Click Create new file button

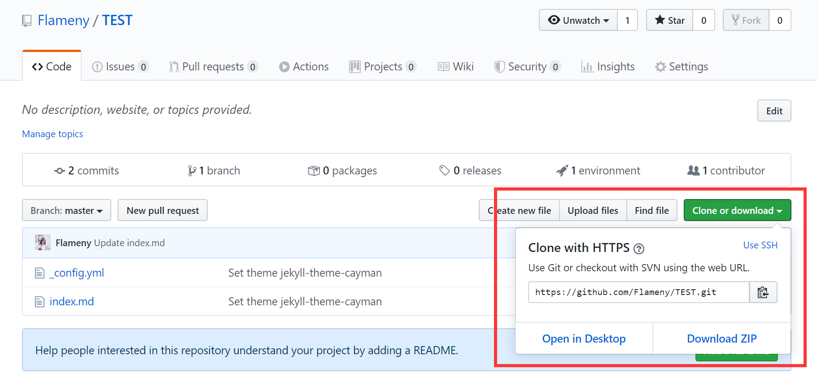(519, 210)
